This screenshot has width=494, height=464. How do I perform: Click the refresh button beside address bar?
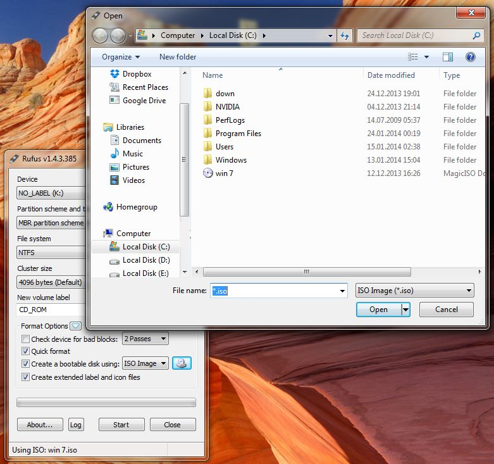[x=345, y=35]
